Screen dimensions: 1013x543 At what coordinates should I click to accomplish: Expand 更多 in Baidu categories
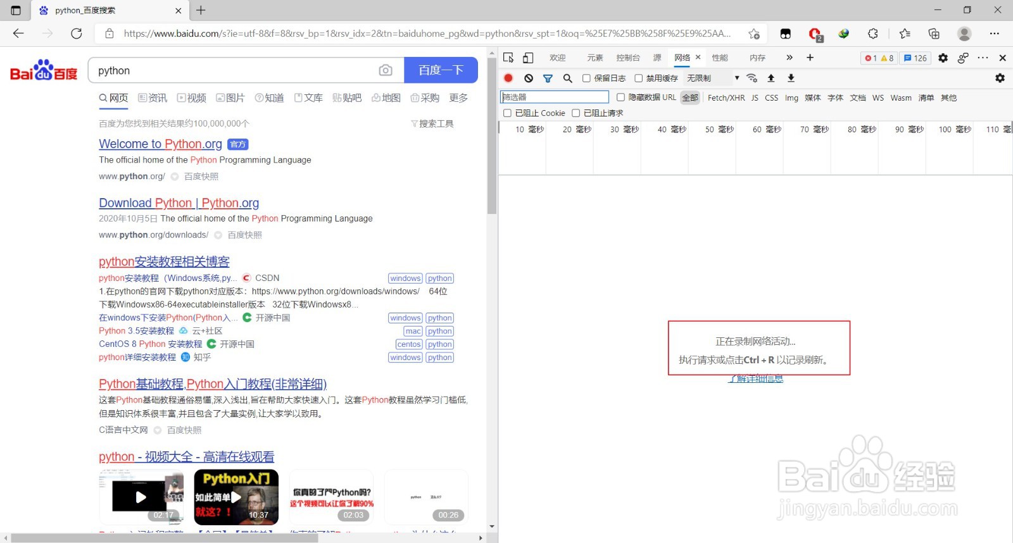coord(458,98)
